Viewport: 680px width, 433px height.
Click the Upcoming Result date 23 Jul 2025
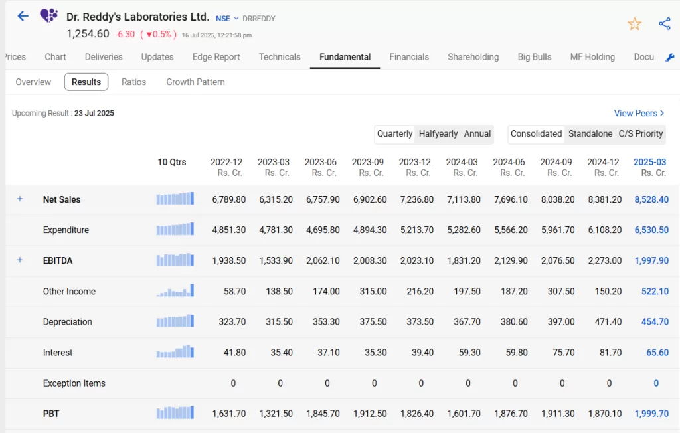pos(94,113)
